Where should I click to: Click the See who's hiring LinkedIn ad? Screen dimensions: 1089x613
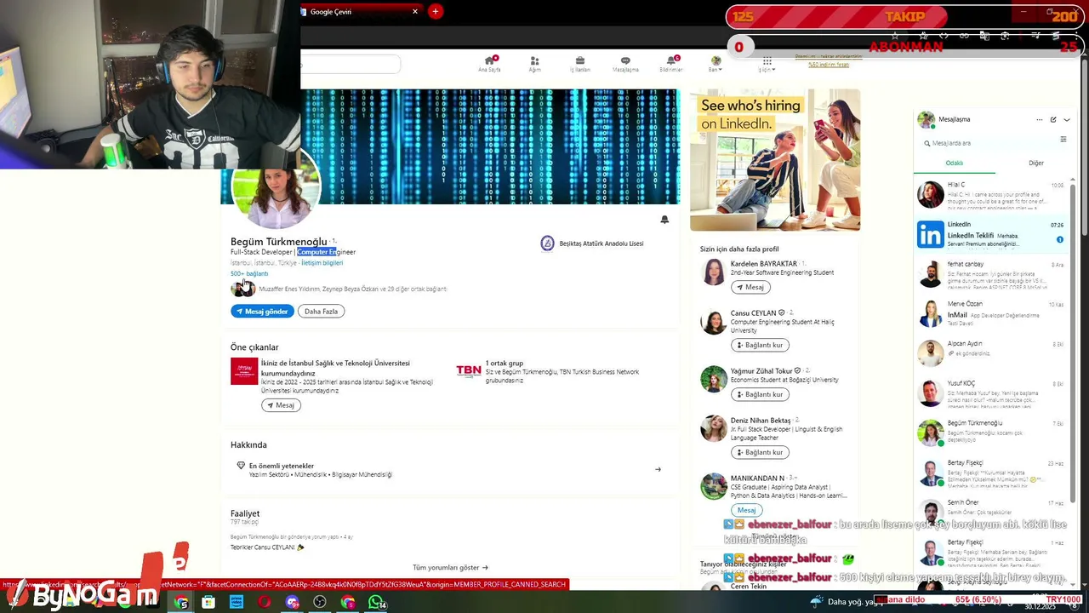point(775,159)
